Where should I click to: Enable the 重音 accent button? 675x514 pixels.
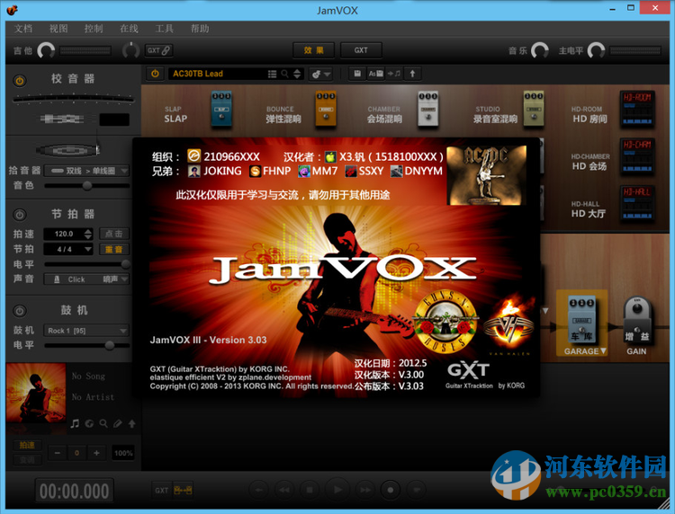click(x=114, y=249)
